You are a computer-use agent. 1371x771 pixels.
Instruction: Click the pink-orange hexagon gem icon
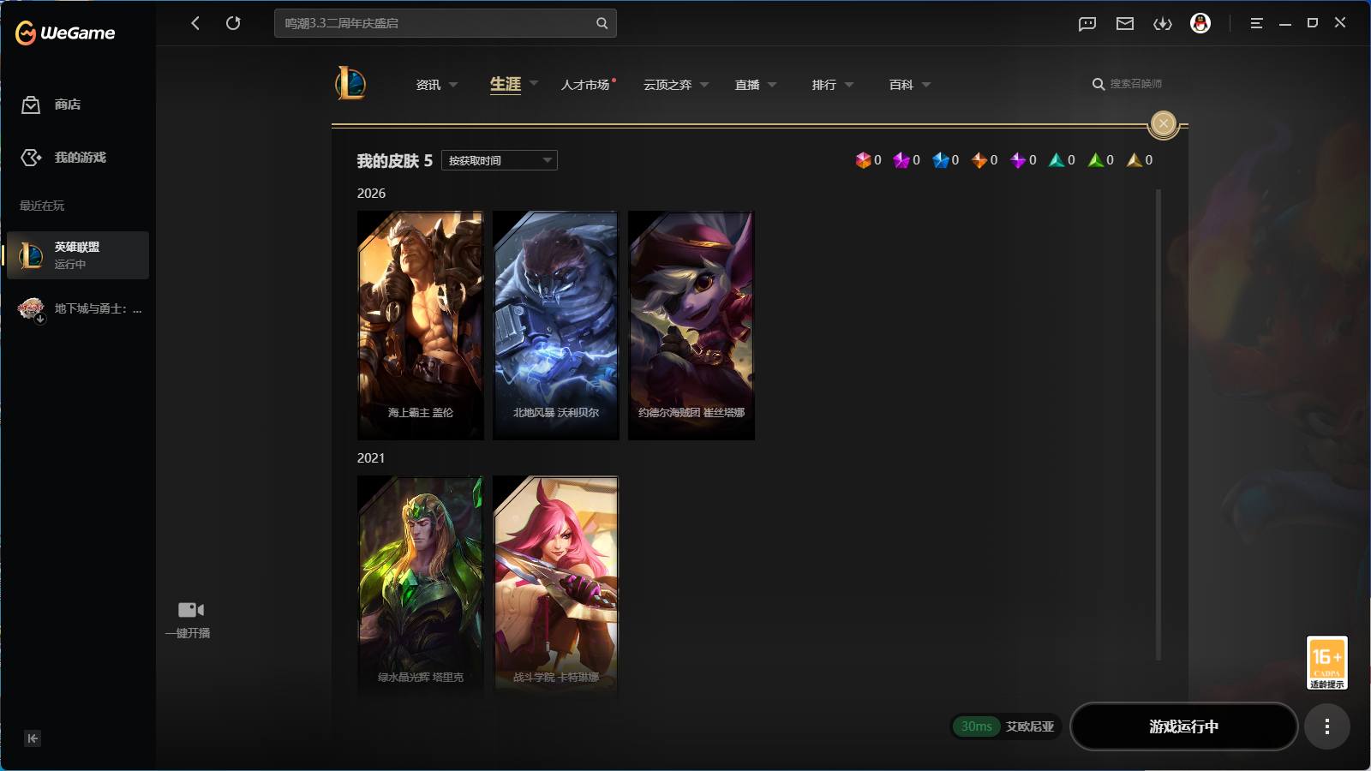coord(863,160)
